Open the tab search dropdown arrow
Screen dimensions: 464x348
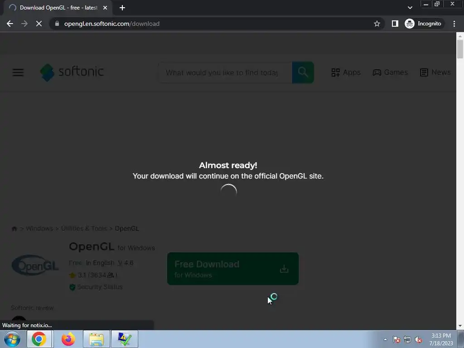tap(410, 8)
